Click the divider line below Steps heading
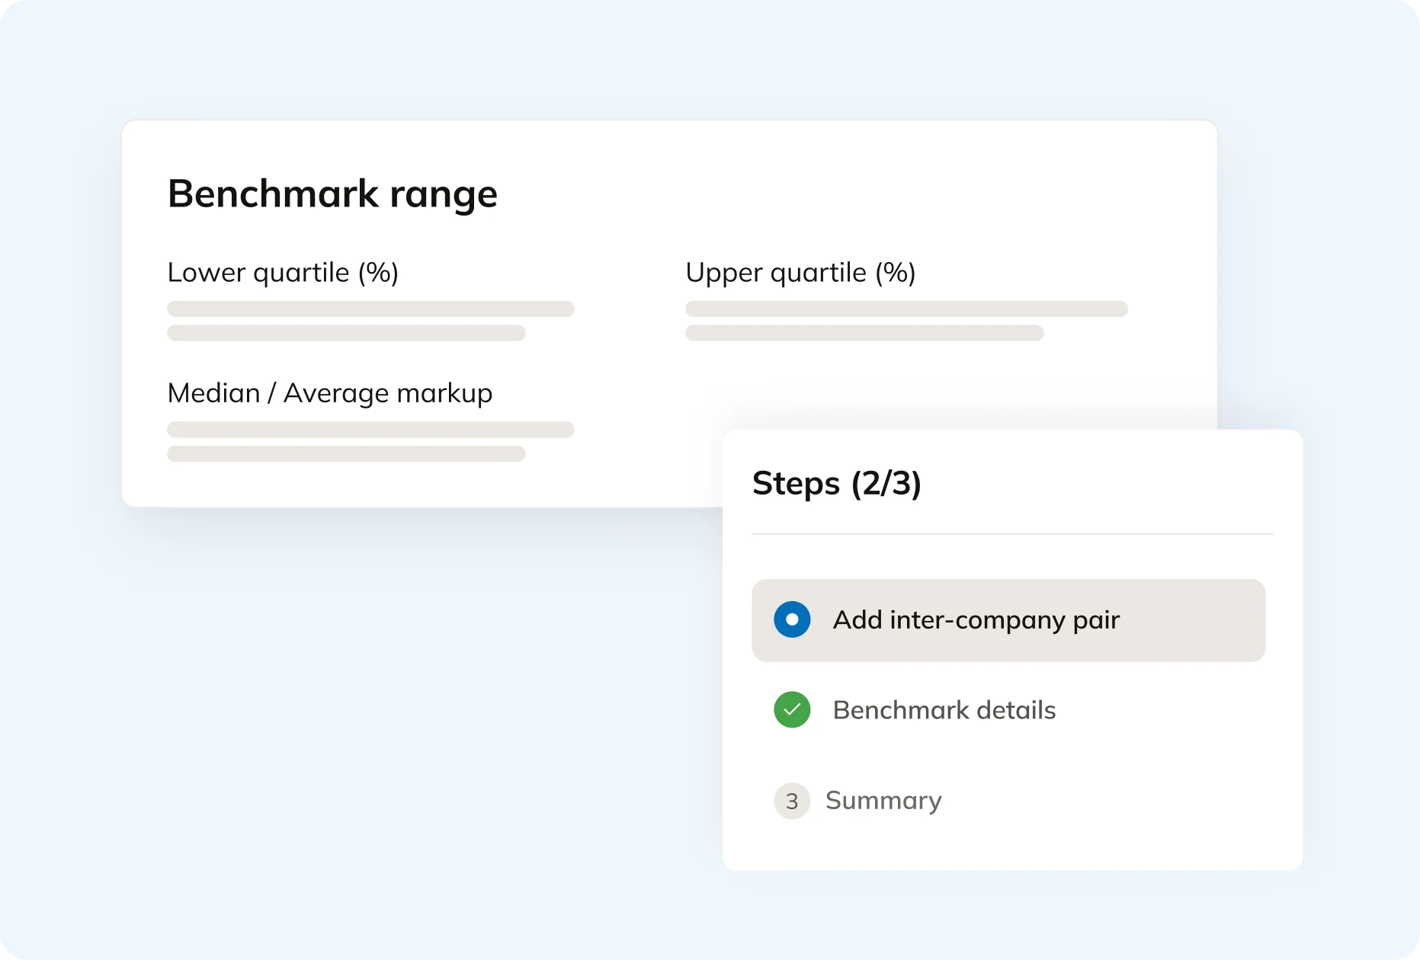This screenshot has width=1420, height=960. 1012,534
